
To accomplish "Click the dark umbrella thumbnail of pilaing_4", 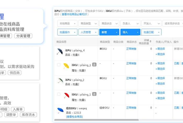I will coord(60,52).
